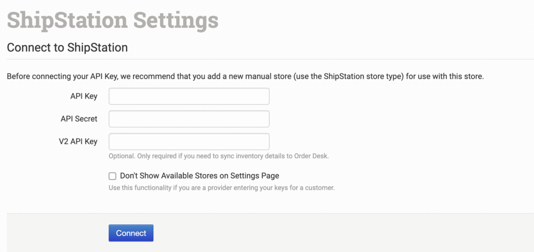Image resolution: width=534 pixels, height=252 pixels.
Task: Click the API Key field label
Action: coord(83,97)
